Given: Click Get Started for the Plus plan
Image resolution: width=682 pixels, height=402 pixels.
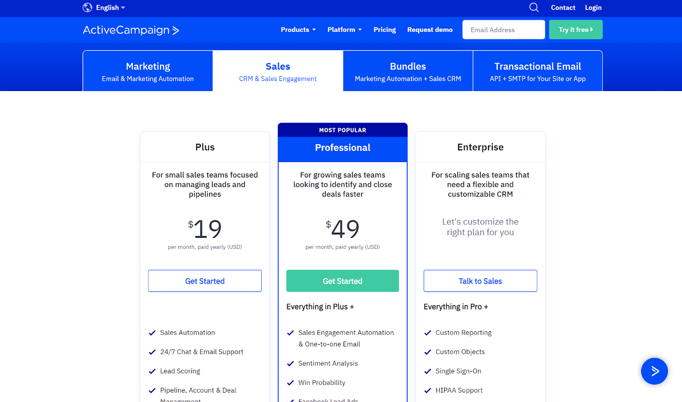Looking at the screenshot, I should pos(205,281).
